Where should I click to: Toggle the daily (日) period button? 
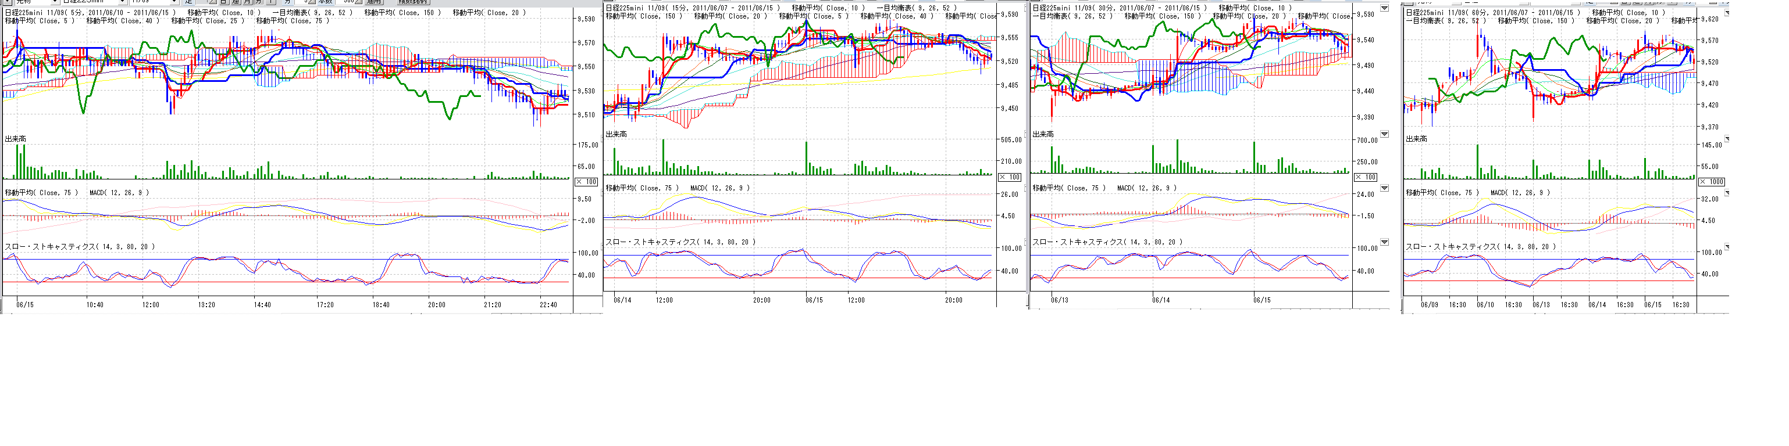223,2
